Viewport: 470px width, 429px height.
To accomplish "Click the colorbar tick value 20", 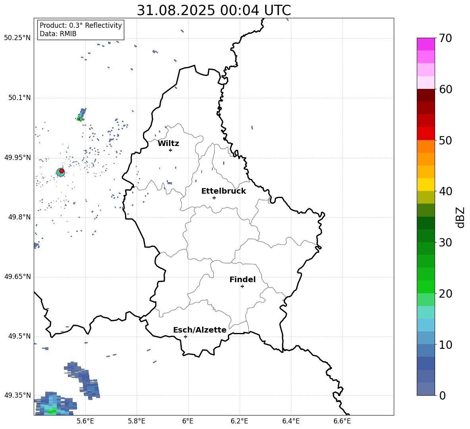I will pos(445,294).
